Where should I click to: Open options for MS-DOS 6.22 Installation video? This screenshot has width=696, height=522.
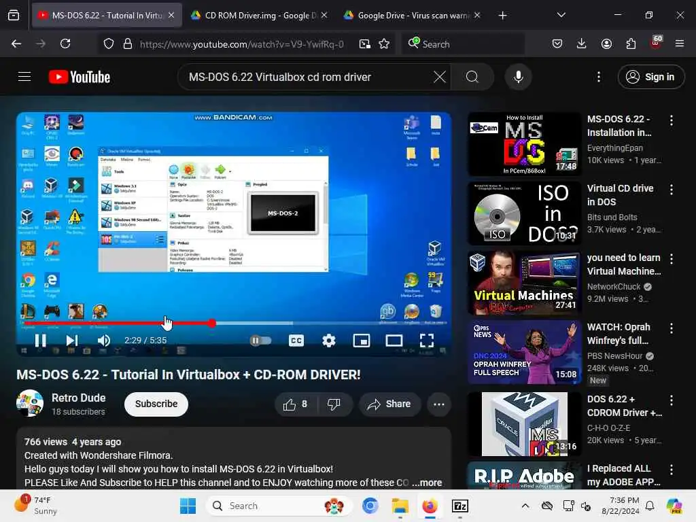pos(671,120)
